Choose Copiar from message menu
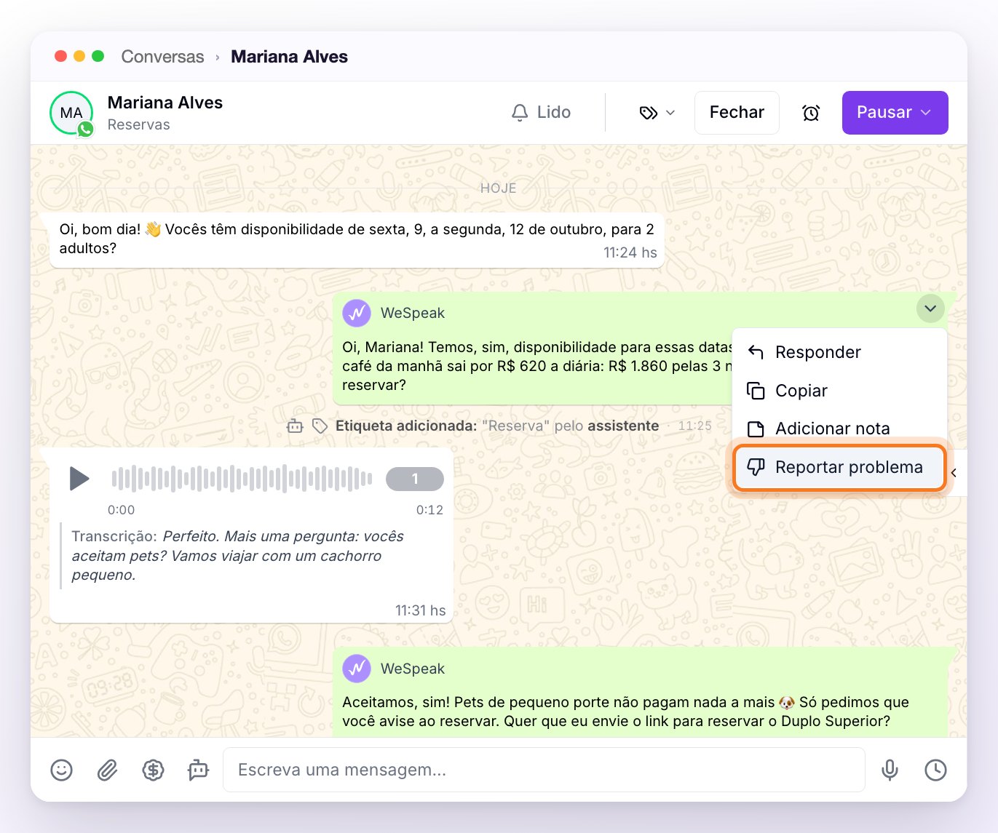The height and width of the screenshot is (833, 998). 839,391
